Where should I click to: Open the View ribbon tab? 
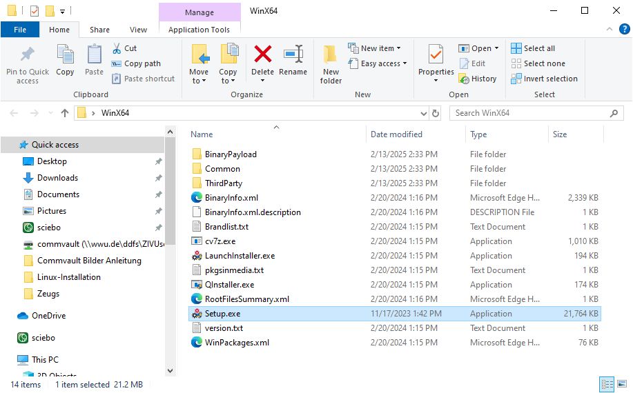pos(138,30)
